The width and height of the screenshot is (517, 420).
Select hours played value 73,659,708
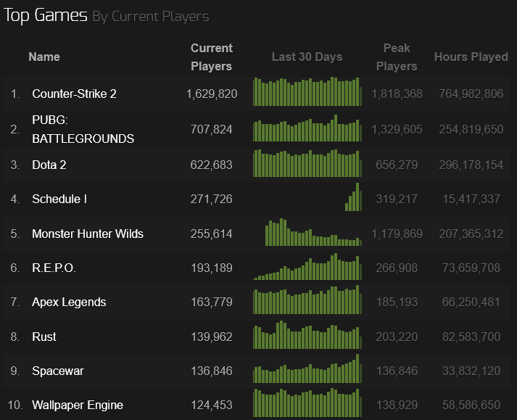click(471, 268)
